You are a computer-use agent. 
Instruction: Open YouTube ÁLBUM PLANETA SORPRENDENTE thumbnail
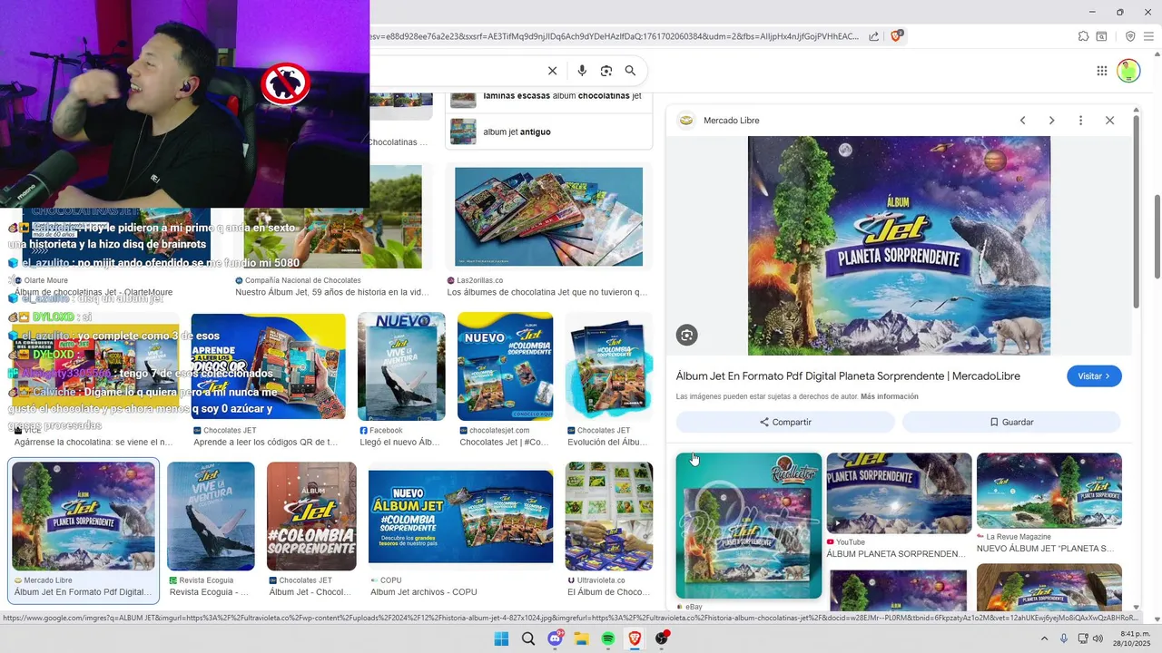899,493
